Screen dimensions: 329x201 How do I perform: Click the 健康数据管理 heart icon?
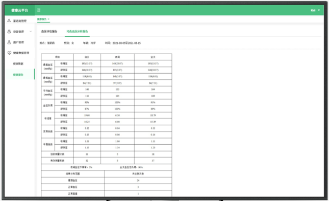9,53
